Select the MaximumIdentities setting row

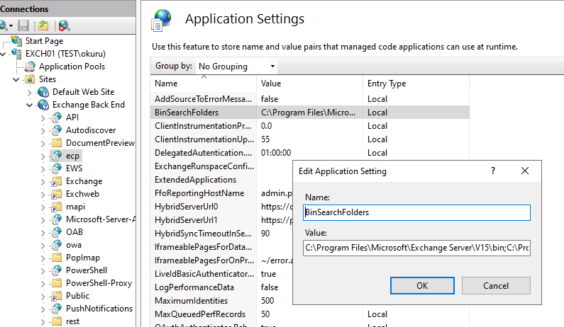(221, 301)
